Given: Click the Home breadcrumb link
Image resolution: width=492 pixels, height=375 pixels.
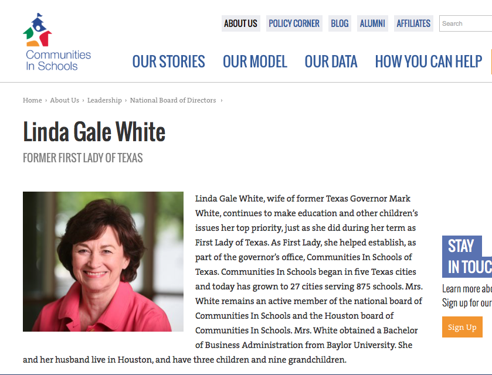Looking at the screenshot, I should tap(32, 100).
